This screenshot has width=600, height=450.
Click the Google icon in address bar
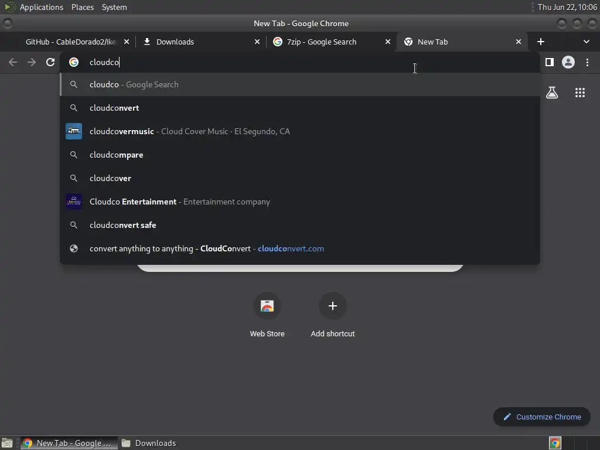coord(74,62)
